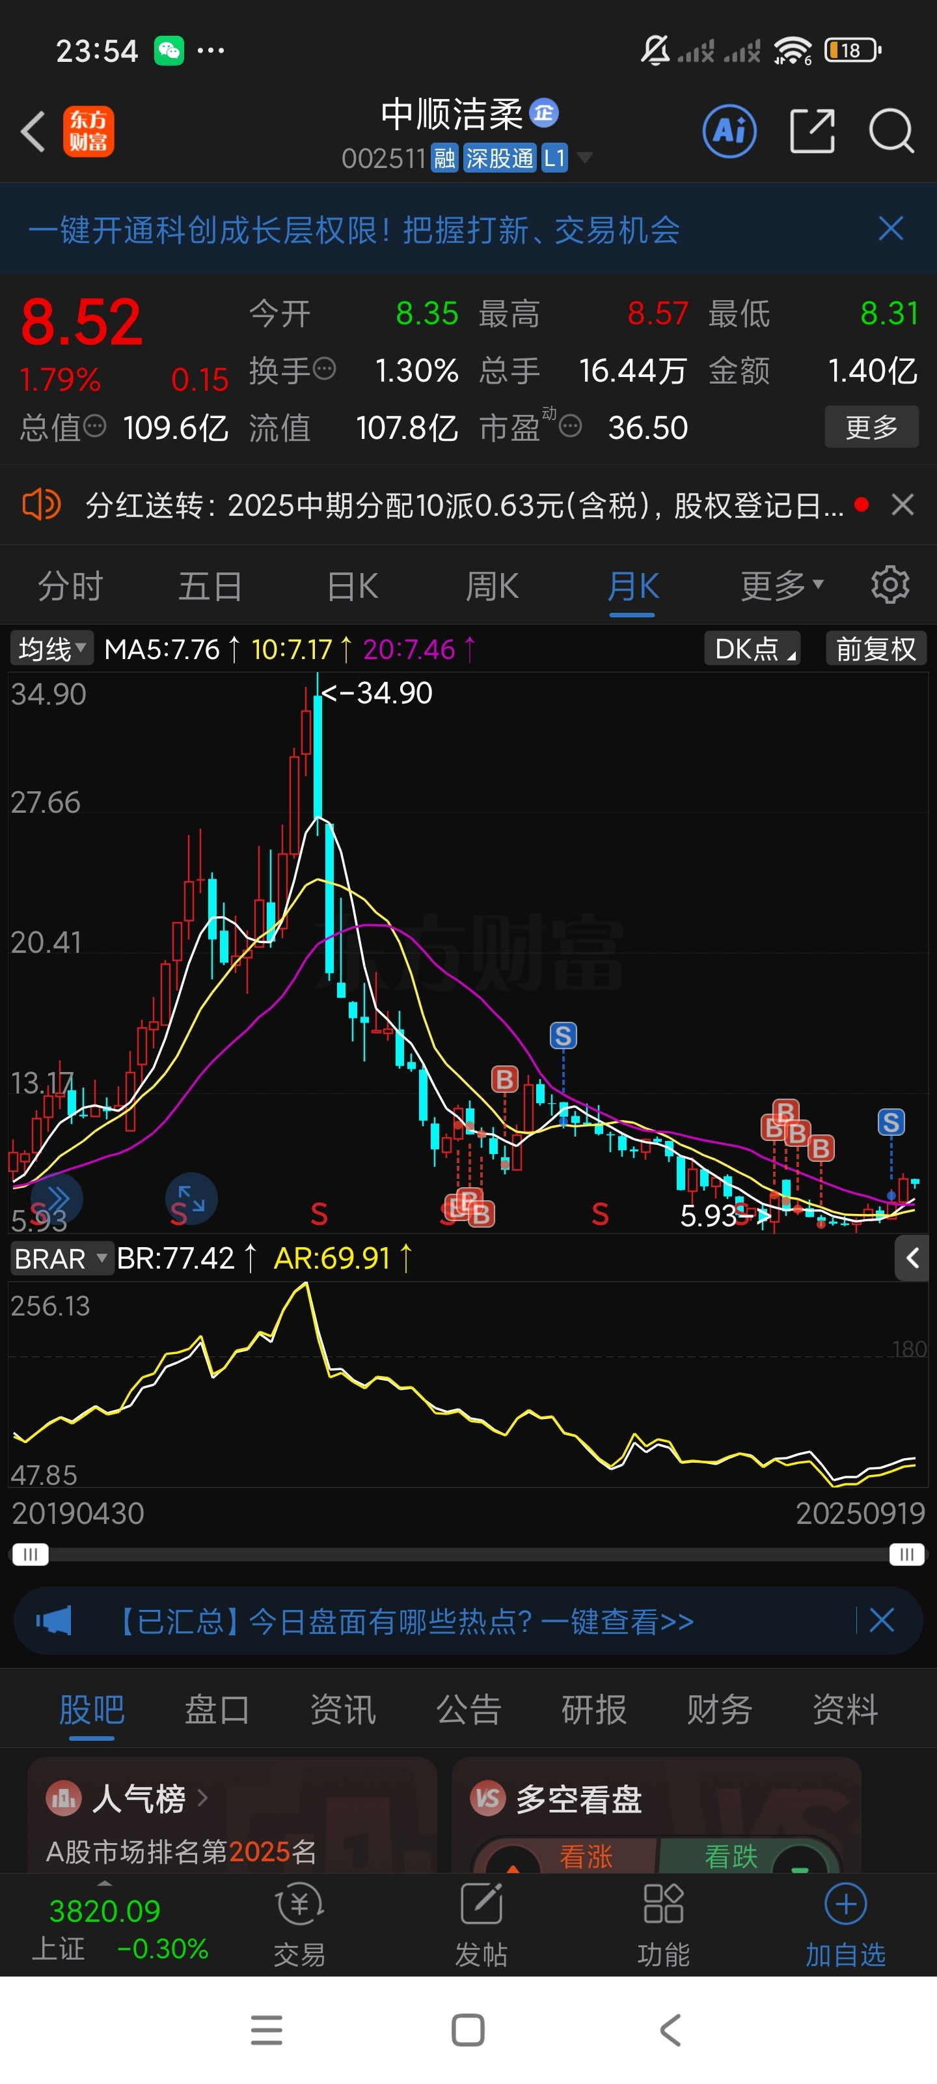This screenshot has width=937, height=2084.
Task: Open the BRAR indicator dropdown
Action: coord(61,1258)
